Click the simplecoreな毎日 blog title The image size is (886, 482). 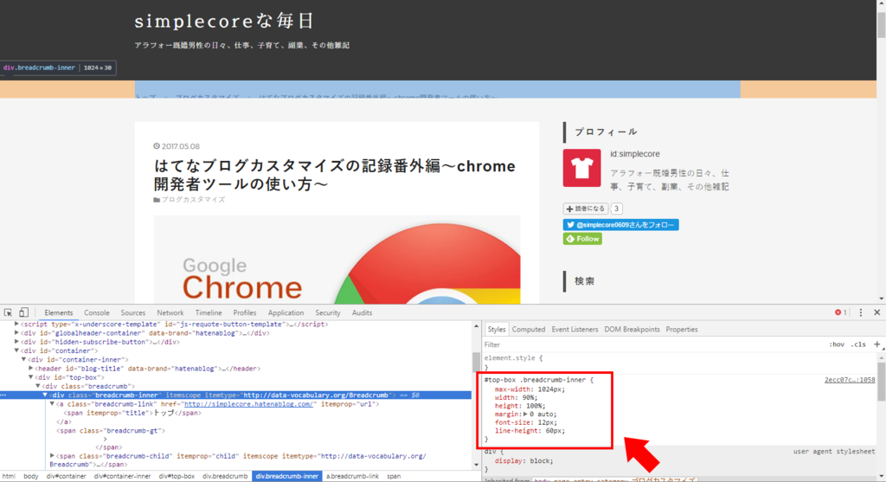click(224, 22)
